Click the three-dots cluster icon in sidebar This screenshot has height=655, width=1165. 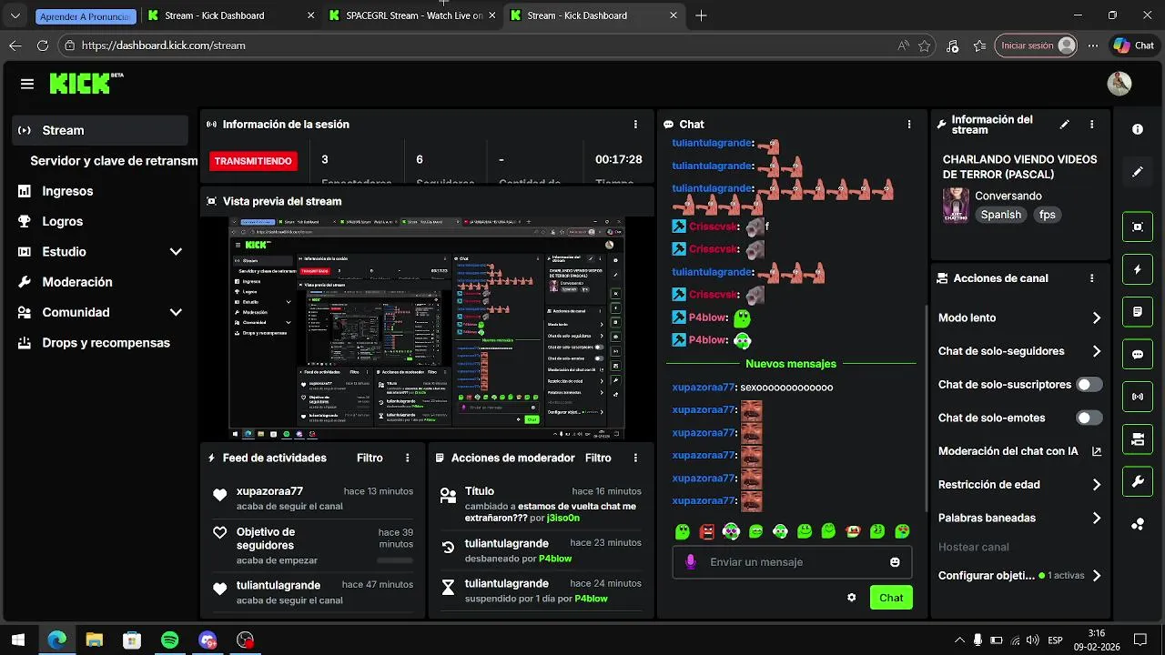pos(1138,524)
